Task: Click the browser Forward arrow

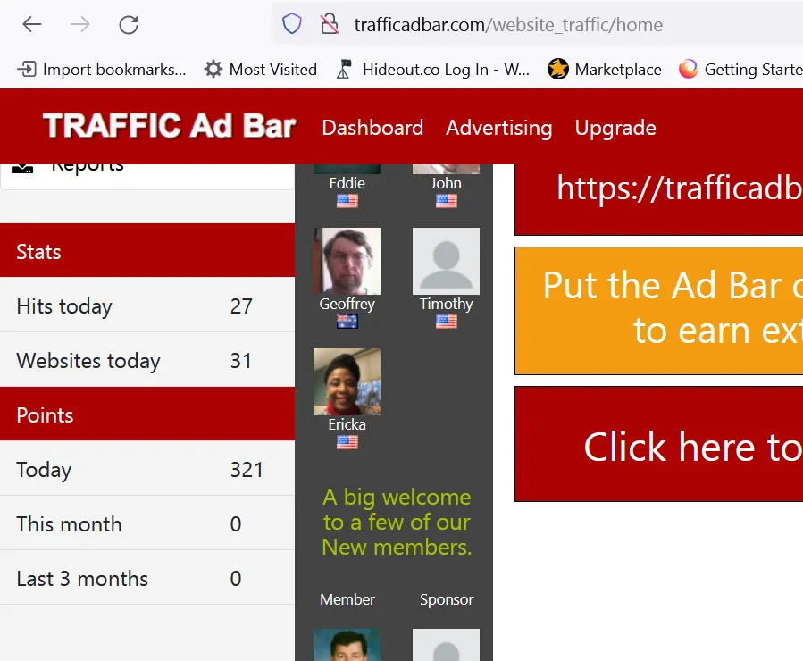Action: 79,24
